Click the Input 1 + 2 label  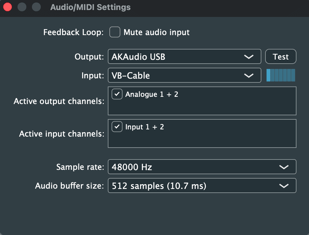[x=145, y=127]
